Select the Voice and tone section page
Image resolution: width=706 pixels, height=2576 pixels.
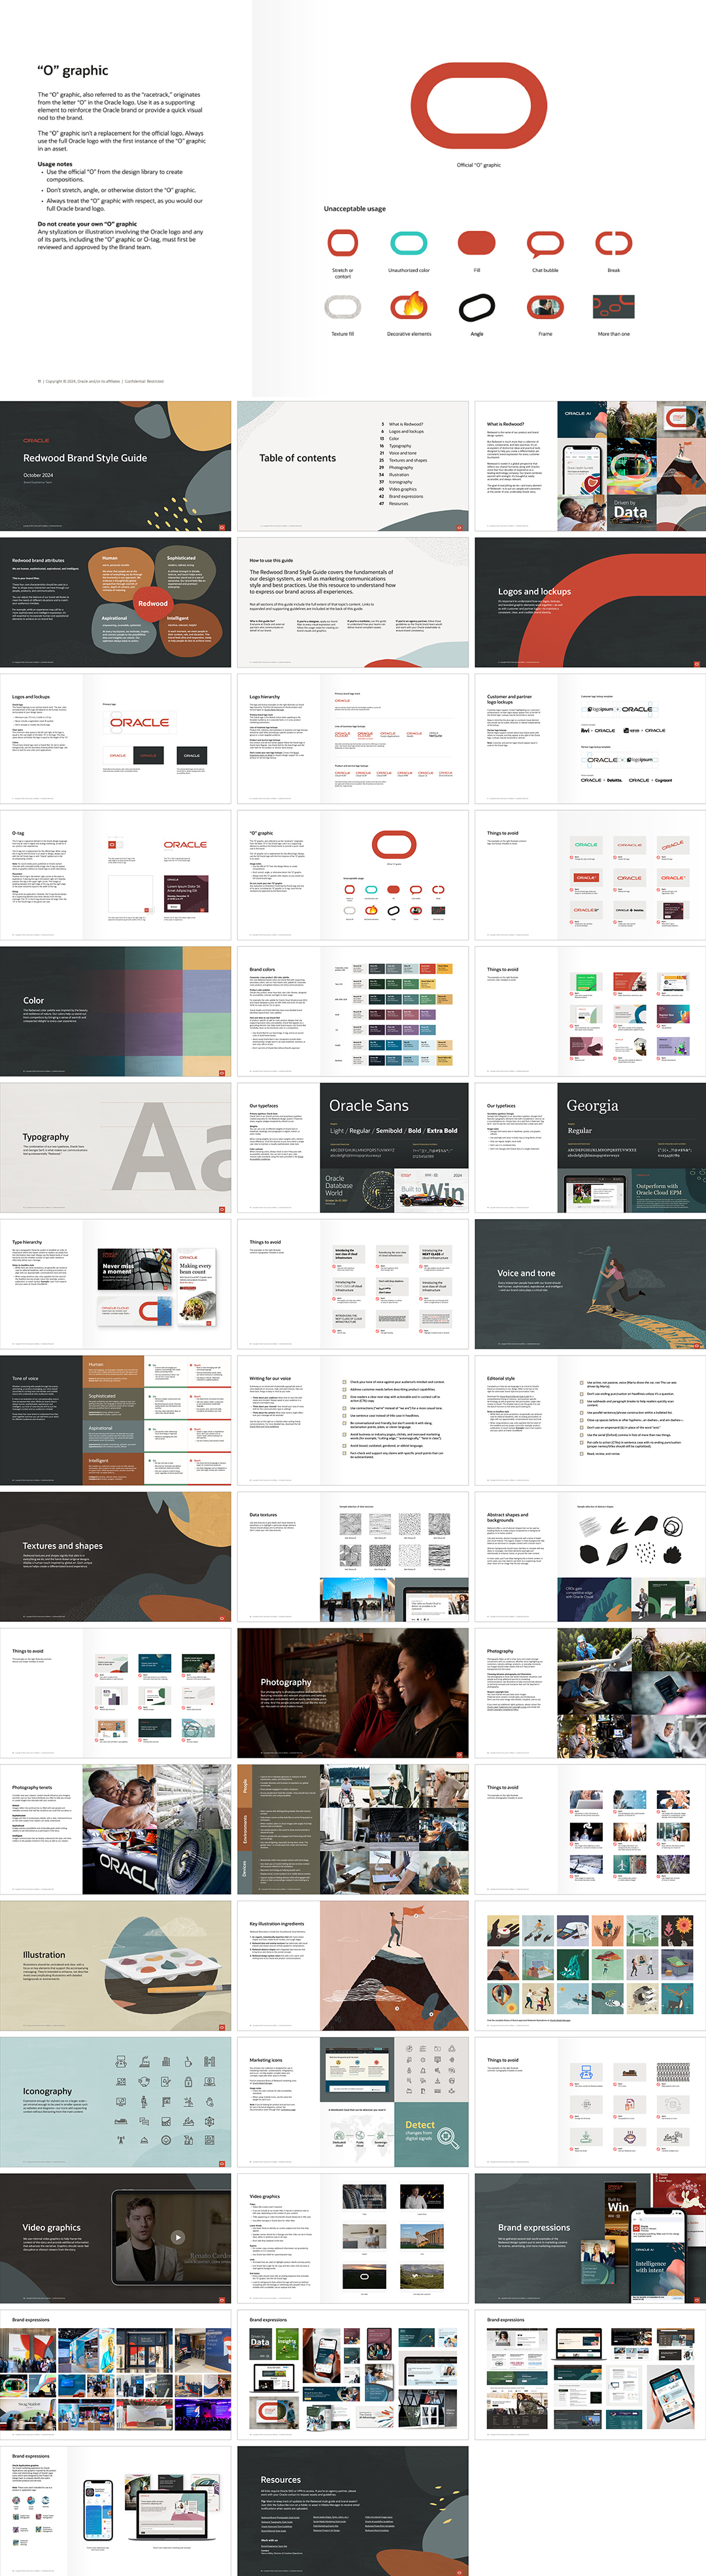[590, 1283]
